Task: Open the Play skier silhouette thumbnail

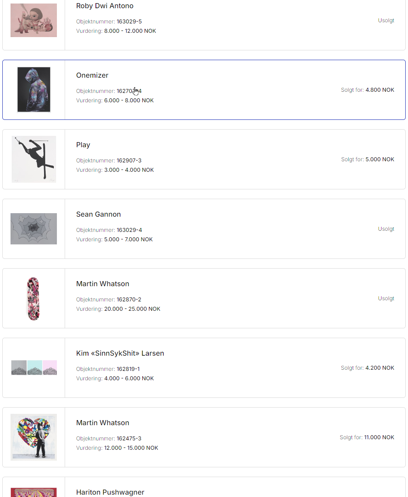Action: 34,159
